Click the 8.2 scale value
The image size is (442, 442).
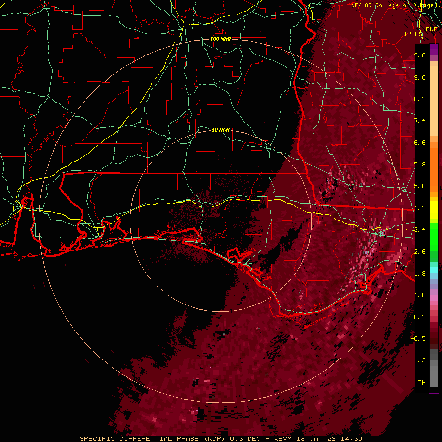point(420,99)
